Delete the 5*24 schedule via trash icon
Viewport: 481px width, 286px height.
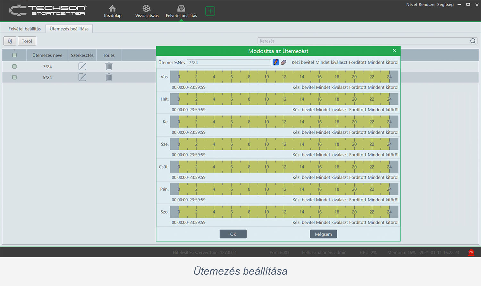(x=109, y=77)
